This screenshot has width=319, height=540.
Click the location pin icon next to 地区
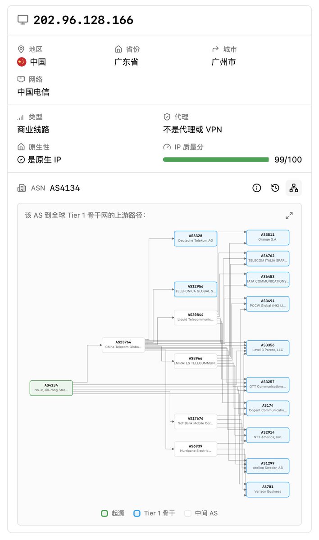tap(21, 49)
